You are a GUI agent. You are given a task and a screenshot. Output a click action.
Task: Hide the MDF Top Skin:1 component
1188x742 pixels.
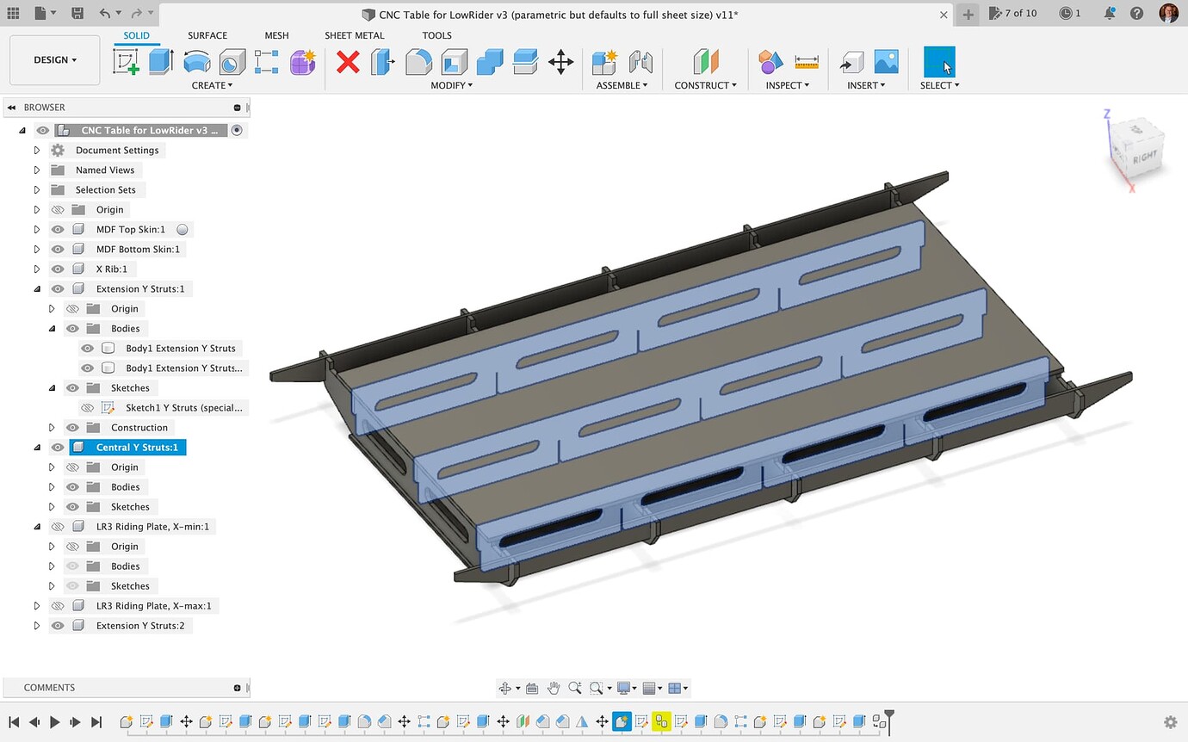57,229
